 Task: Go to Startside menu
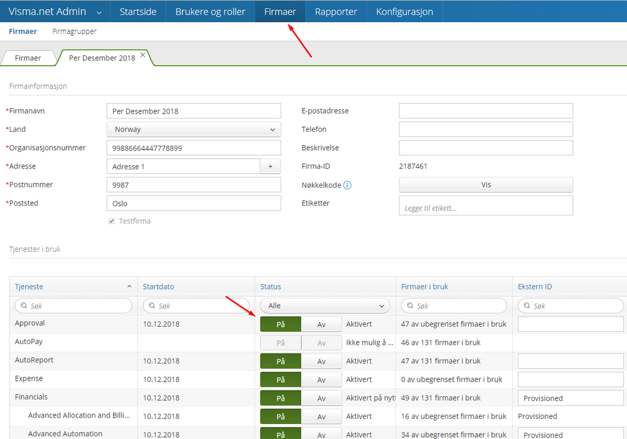click(138, 11)
